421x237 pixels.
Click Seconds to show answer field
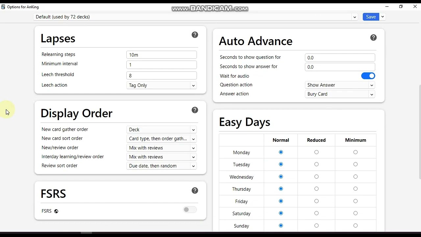pyautogui.click(x=340, y=67)
